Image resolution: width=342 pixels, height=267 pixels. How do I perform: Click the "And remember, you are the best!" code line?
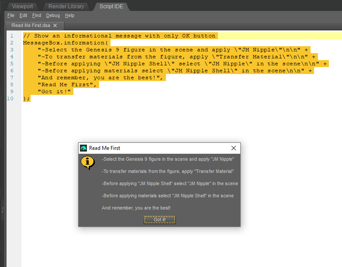100,78
